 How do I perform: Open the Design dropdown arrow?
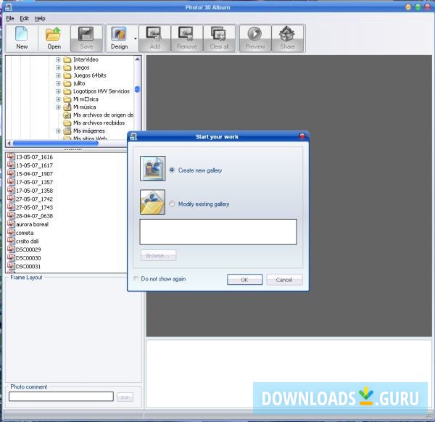click(x=136, y=38)
